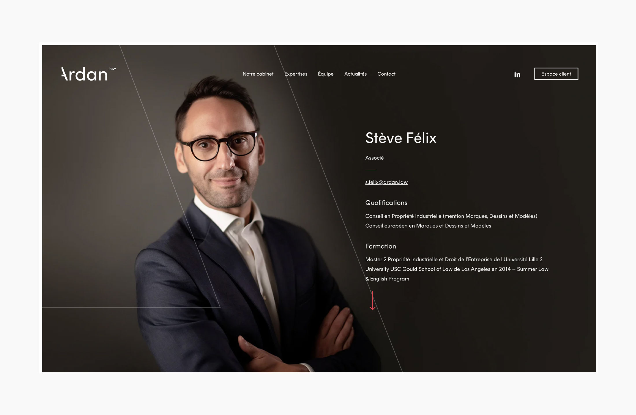Select the Qualifications heading

pyautogui.click(x=386, y=203)
